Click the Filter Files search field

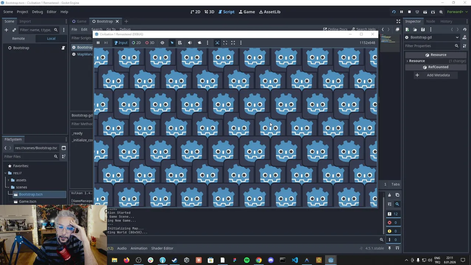coord(31,156)
